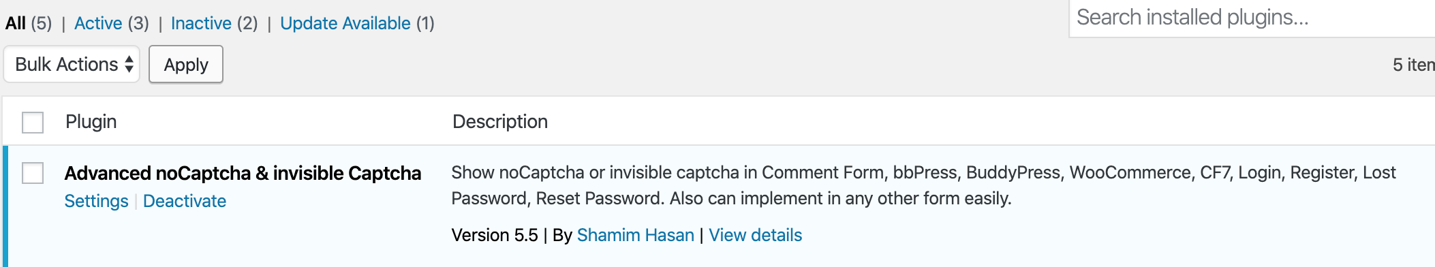Open View details for the plugin
This screenshot has height=267, width=1435.
pyautogui.click(x=756, y=235)
